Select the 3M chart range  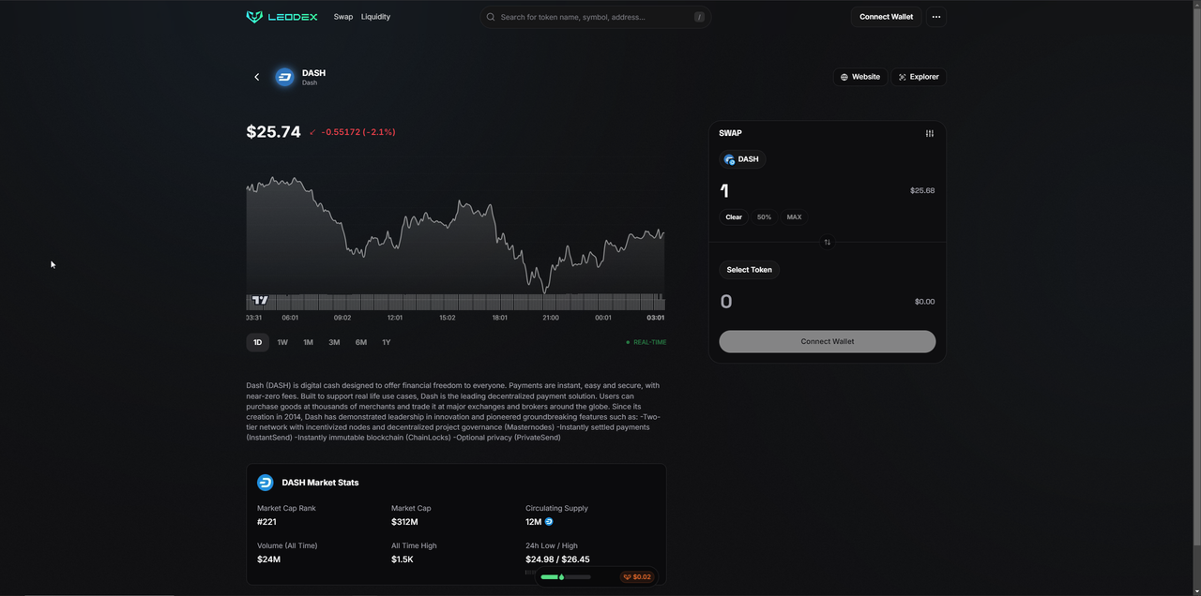pyautogui.click(x=334, y=342)
